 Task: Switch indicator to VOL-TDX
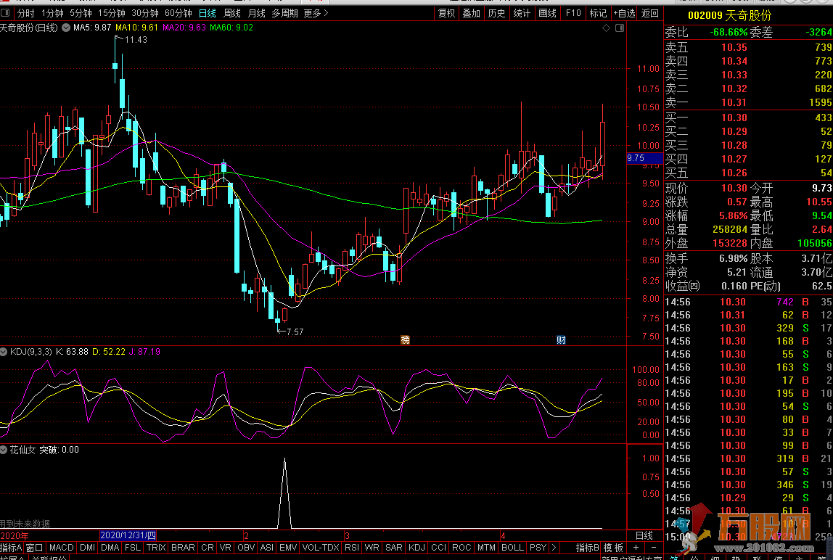[x=321, y=547]
